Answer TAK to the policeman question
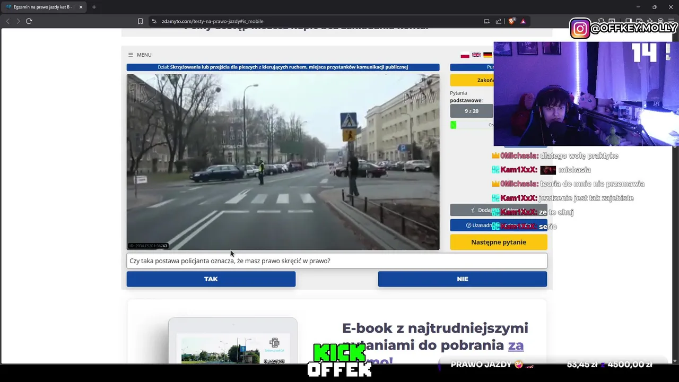This screenshot has width=679, height=382. [211, 279]
